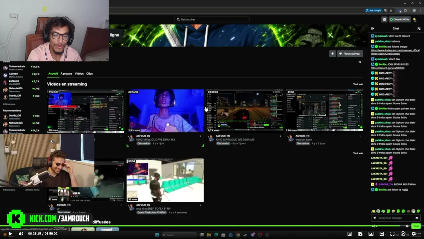Viewport: 424px width, 239px height.
Task: Open the chat users list icon
Action: click(419, 29)
